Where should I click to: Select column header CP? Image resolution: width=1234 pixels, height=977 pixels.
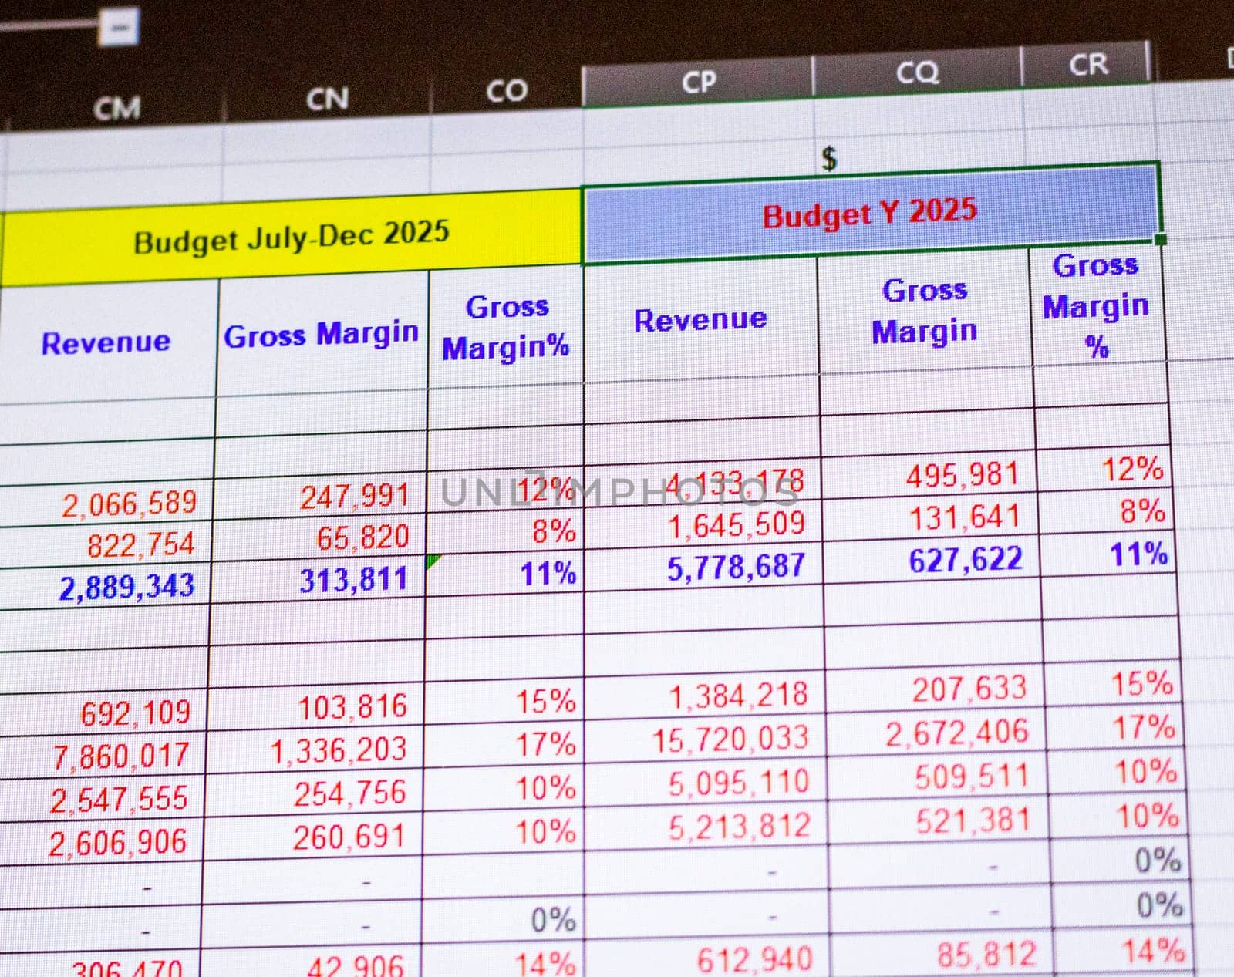point(699,82)
